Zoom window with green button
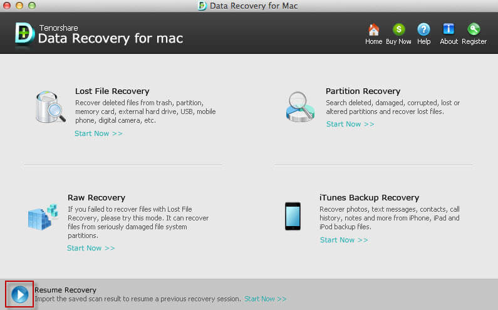 32,6
